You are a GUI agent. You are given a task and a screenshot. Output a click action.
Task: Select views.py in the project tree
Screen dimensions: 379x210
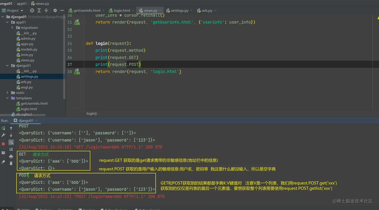pos(28,60)
